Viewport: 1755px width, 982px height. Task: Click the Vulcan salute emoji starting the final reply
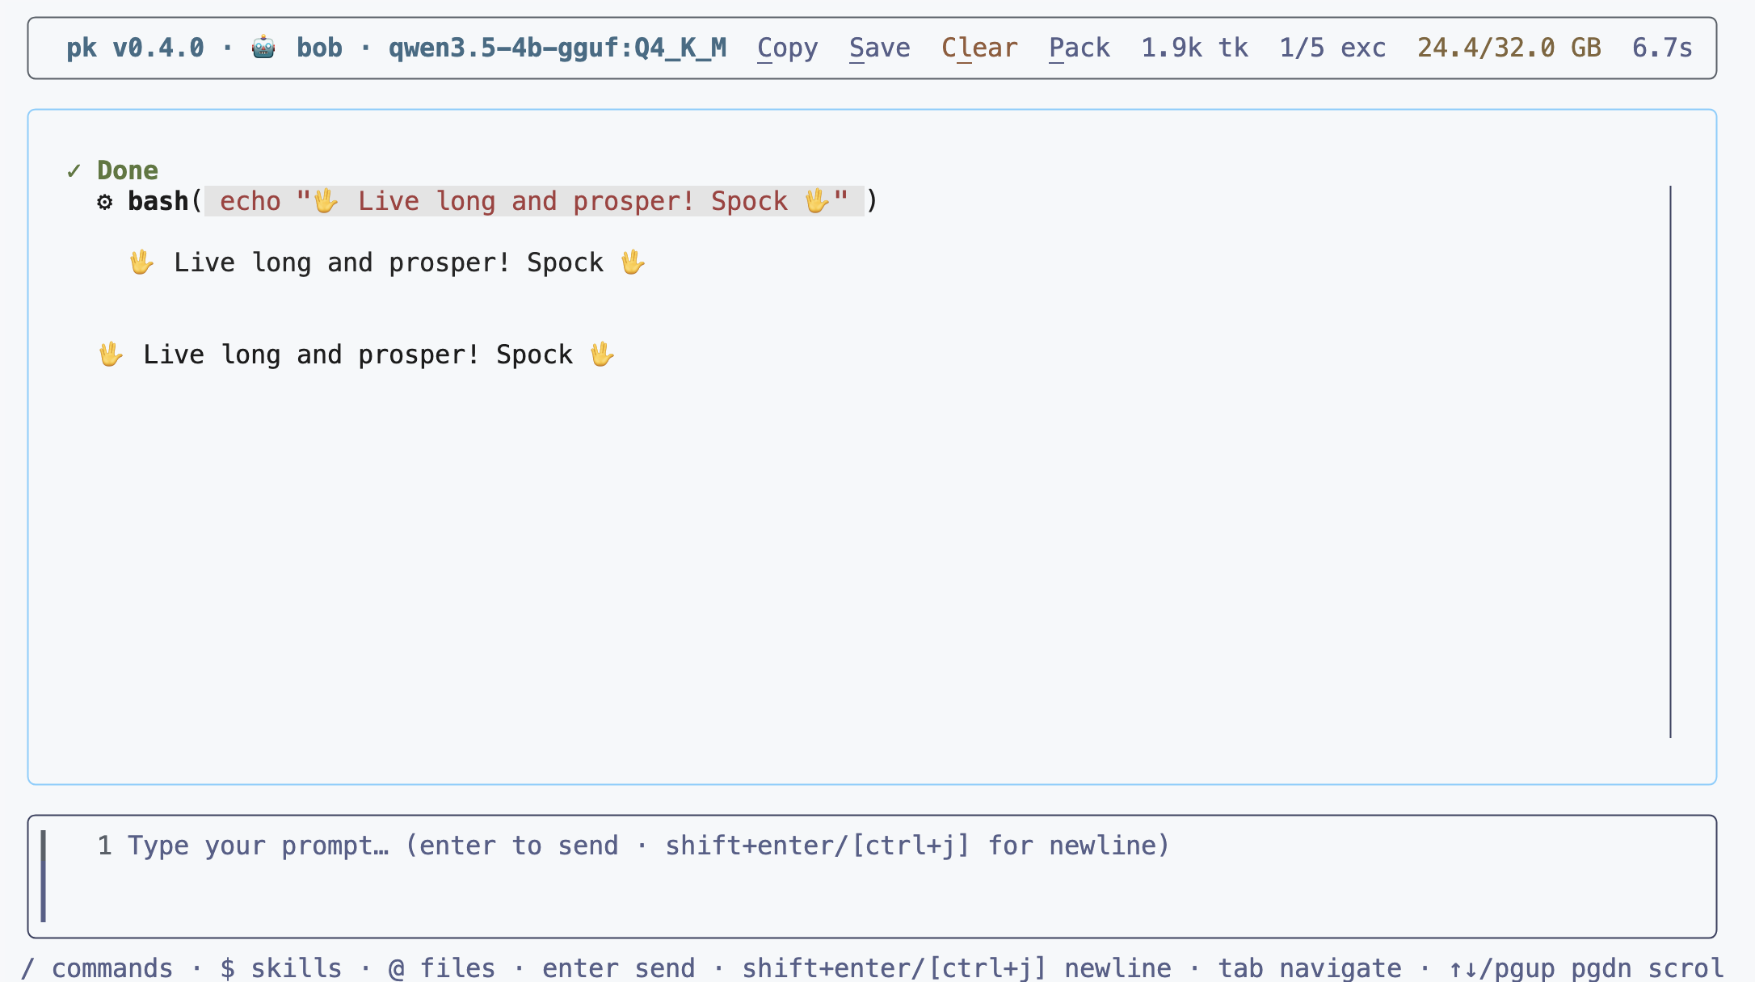point(111,355)
